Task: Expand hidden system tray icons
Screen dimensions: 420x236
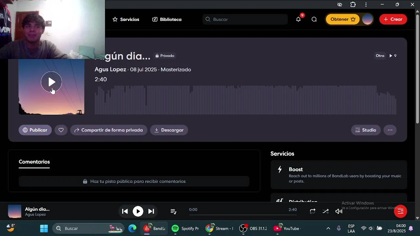Action: coord(328,228)
